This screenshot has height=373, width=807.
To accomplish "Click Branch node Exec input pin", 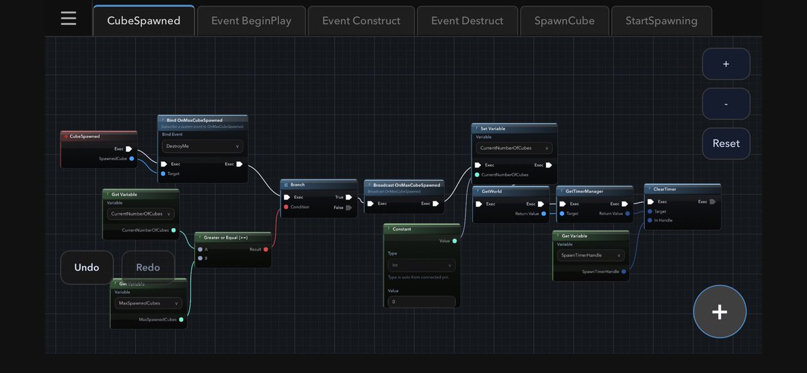I will 287,198.
